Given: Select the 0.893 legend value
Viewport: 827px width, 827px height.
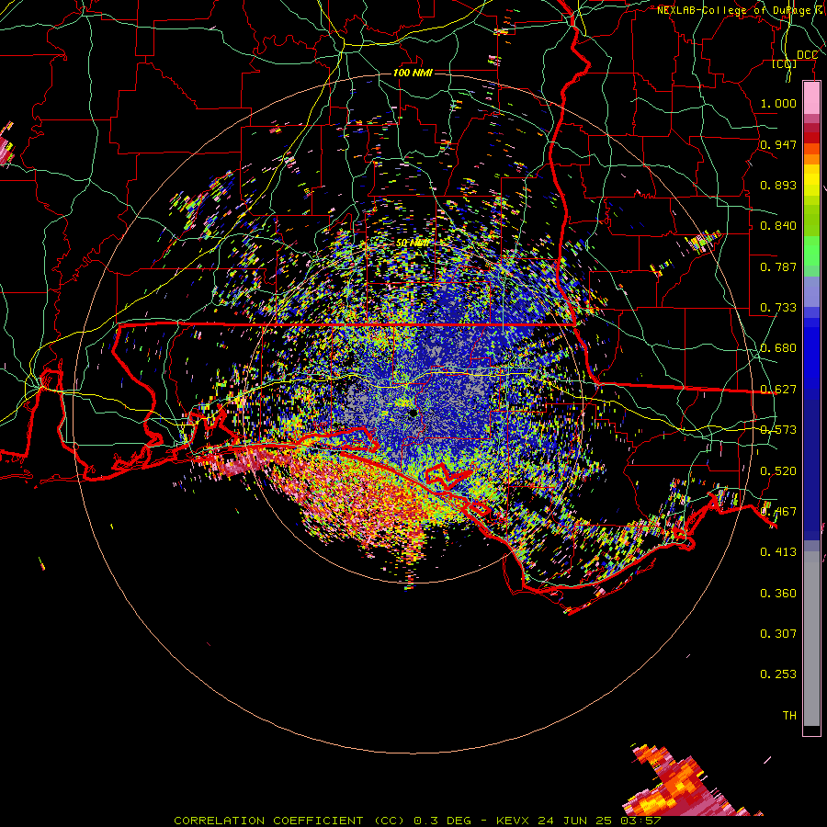Looking at the screenshot, I should coord(778,185).
